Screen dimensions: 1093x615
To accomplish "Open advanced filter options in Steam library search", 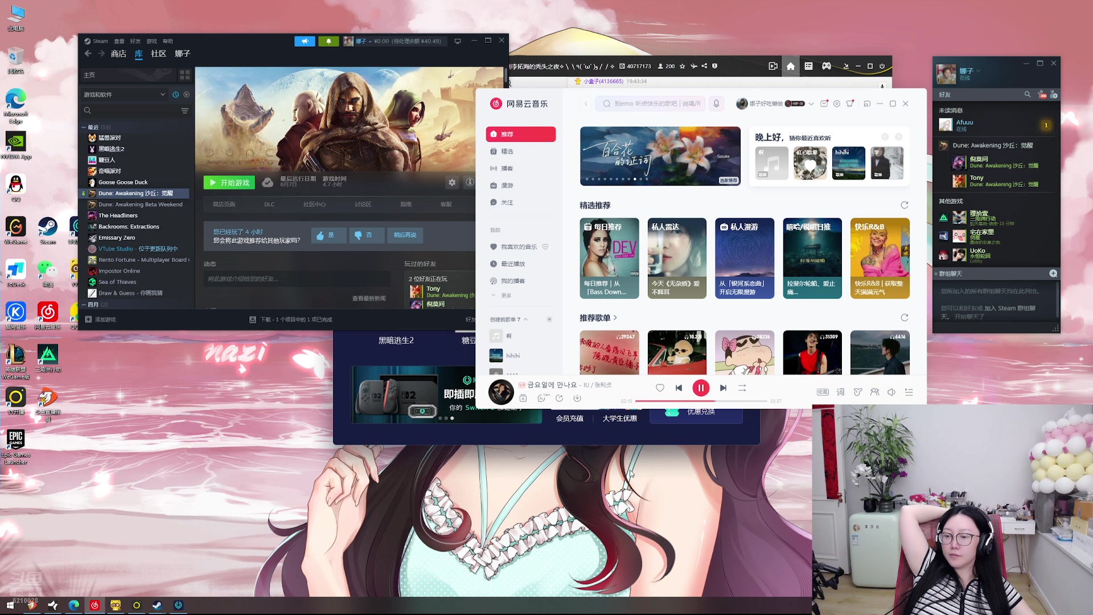I will [184, 110].
